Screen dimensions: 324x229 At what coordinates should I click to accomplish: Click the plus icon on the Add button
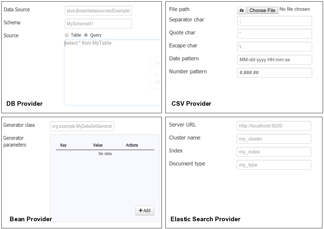pos(141,211)
